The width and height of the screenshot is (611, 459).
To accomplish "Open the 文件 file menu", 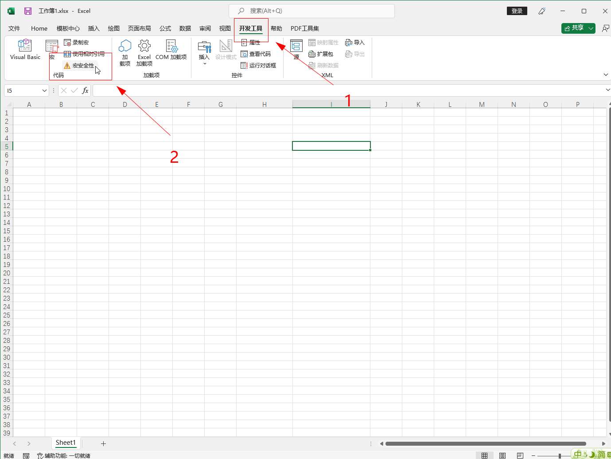I will pos(14,28).
